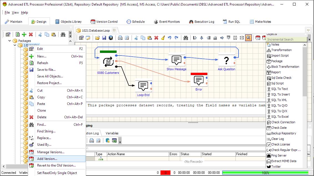Click the red X delete icon in Packages toolbar
Image resolution: width=314 pixels, height=176 pixels.
(x=31, y=34)
